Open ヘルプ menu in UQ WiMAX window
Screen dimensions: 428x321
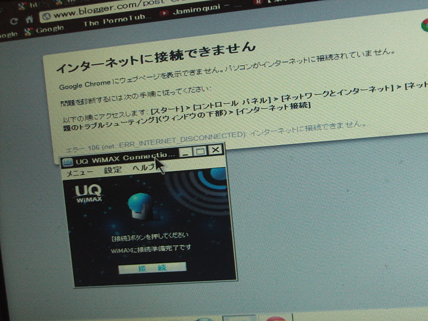click(x=143, y=167)
